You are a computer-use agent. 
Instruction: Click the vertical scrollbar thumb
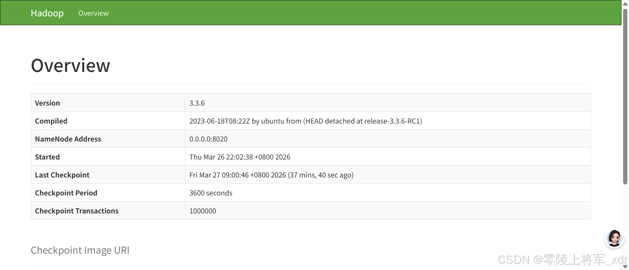pyautogui.click(x=625, y=96)
